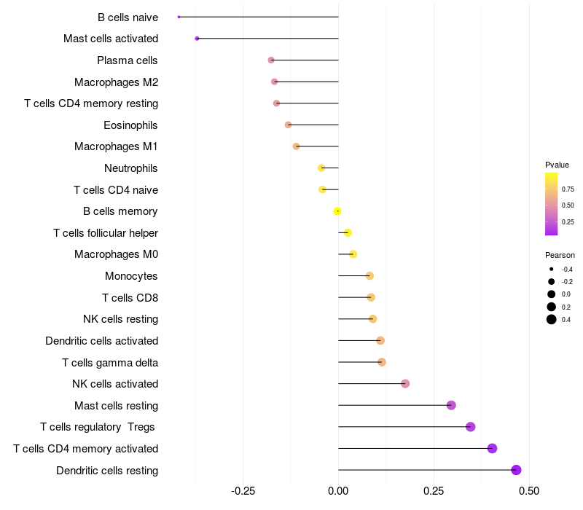Click the Pvalue color gradient bar
Screen dimensions: 583x510
[551, 204]
